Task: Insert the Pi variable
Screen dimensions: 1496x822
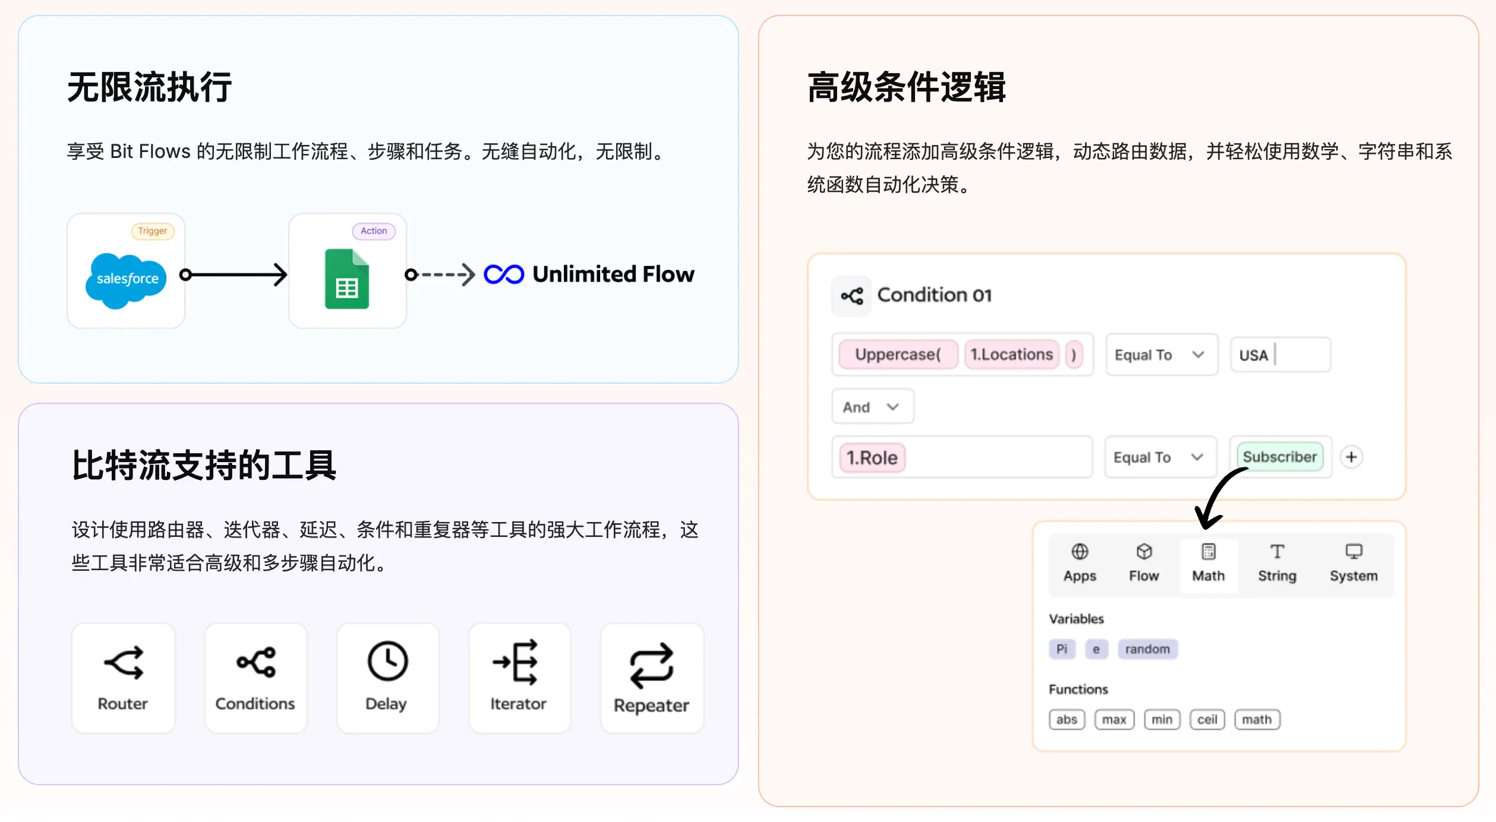Action: coord(1062,649)
